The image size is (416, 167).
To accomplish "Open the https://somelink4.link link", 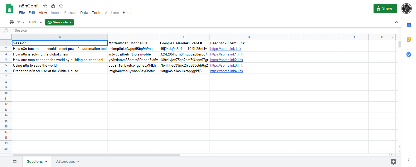I will click(x=227, y=71).
